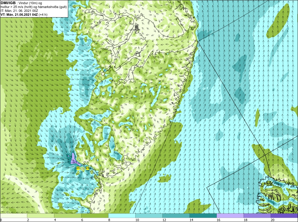The width and height of the screenshot is (298, 222).
Task: Click the gust description line hviður > 25 m/s
Action: point(34,7)
